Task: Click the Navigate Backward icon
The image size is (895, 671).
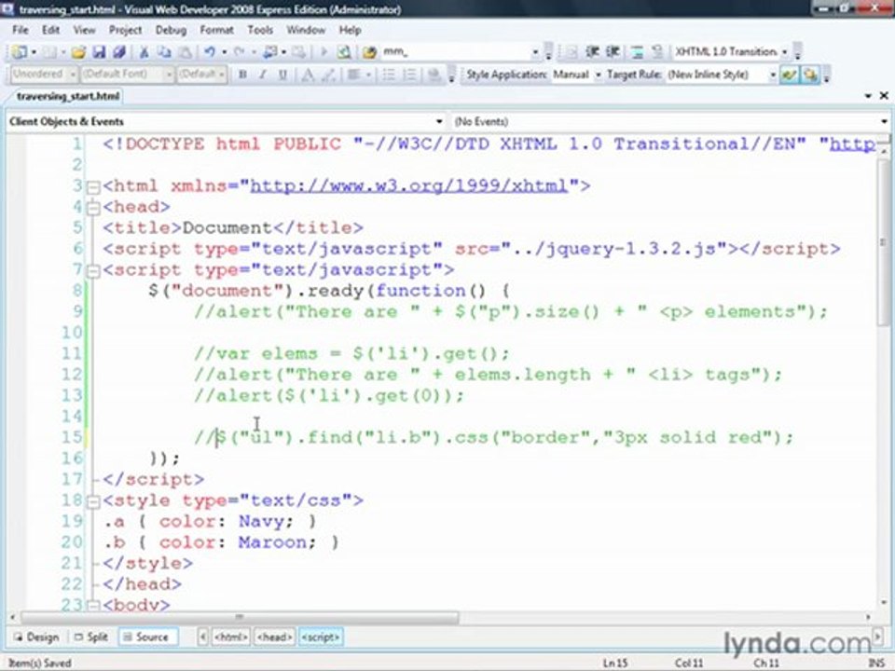Action: point(268,52)
